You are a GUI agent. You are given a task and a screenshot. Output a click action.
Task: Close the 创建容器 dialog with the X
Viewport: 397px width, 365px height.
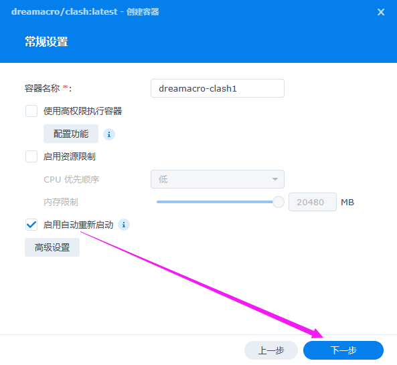(x=381, y=12)
